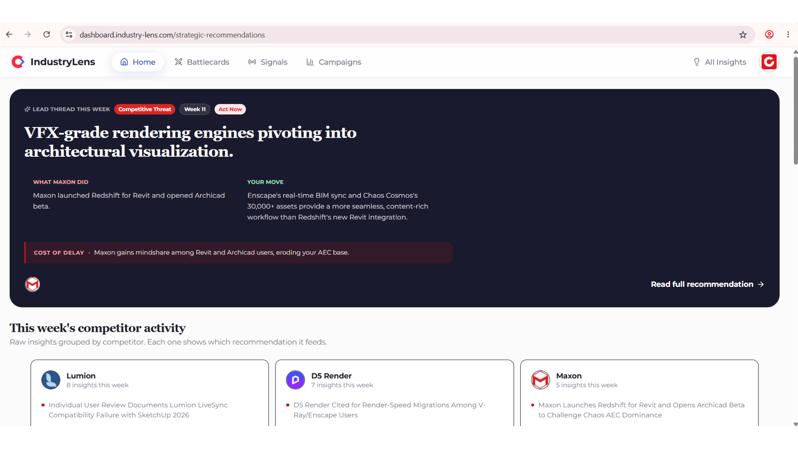798x449 pixels.
Task: Open the D5 Render render-speed migrations insight
Action: point(389,410)
